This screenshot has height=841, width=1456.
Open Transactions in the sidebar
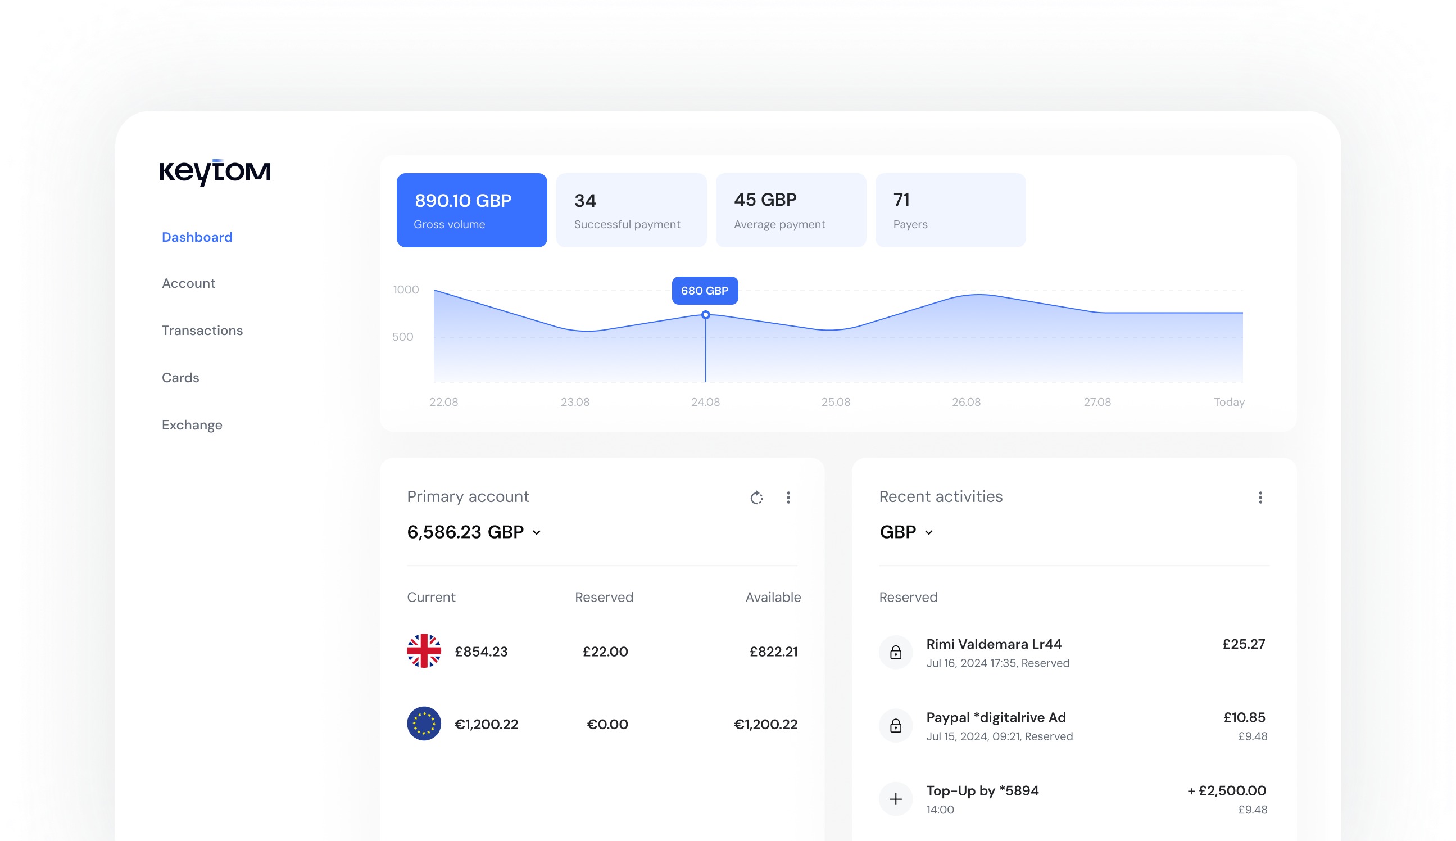202,331
